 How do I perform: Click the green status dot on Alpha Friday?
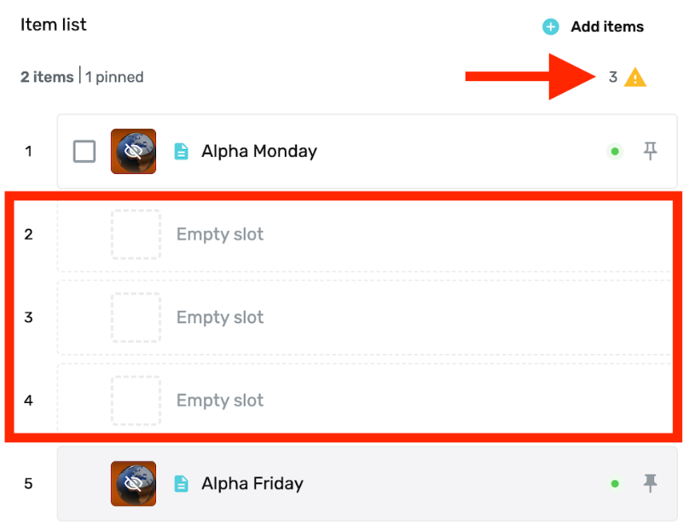[615, 484]
